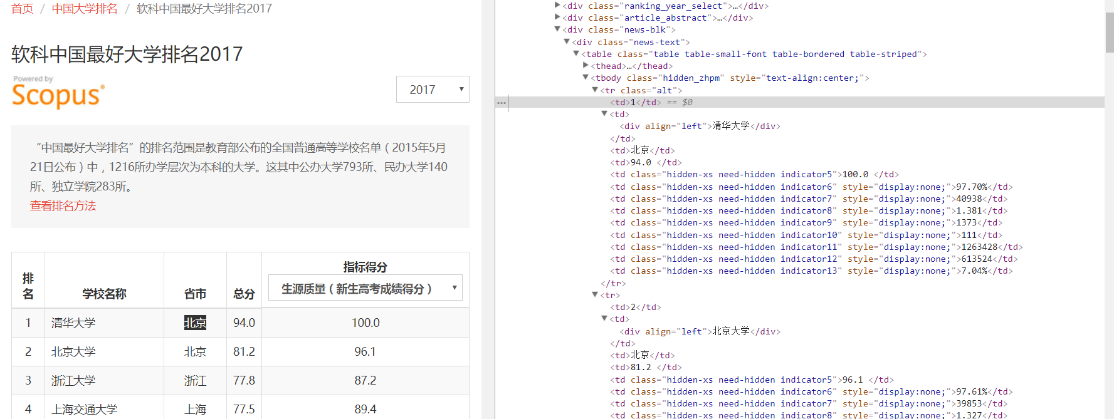
Task: Click the 北京大学 school name cell
Action: [x=104, y=351]
